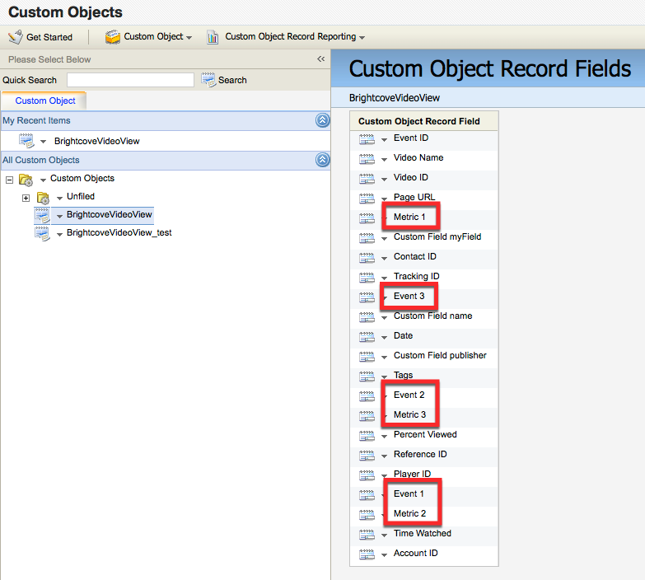
Task: Open the Custom Object Record Reporting dropdown
Action: click(362, 38)
